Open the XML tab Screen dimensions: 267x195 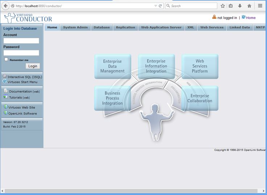click(x=191, y=28)
